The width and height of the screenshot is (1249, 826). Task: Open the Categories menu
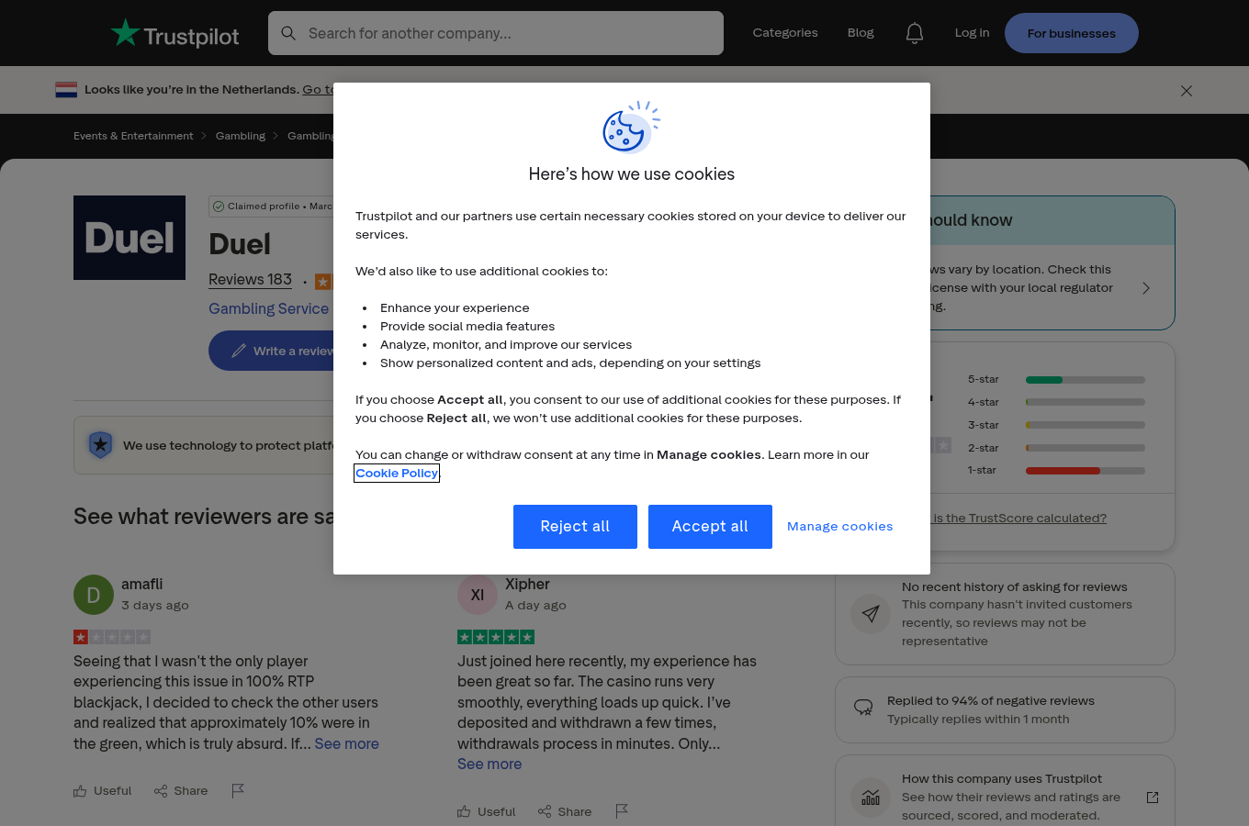click(x=785, y=33)
